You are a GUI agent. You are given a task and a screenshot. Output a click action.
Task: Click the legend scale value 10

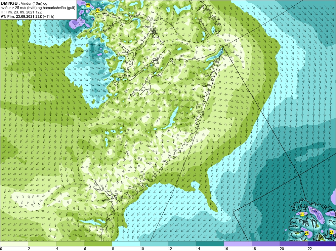[142, 248]
